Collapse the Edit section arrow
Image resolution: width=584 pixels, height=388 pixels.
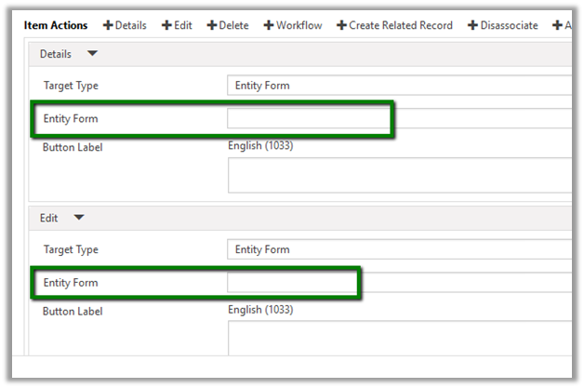[x=79, y=219]
